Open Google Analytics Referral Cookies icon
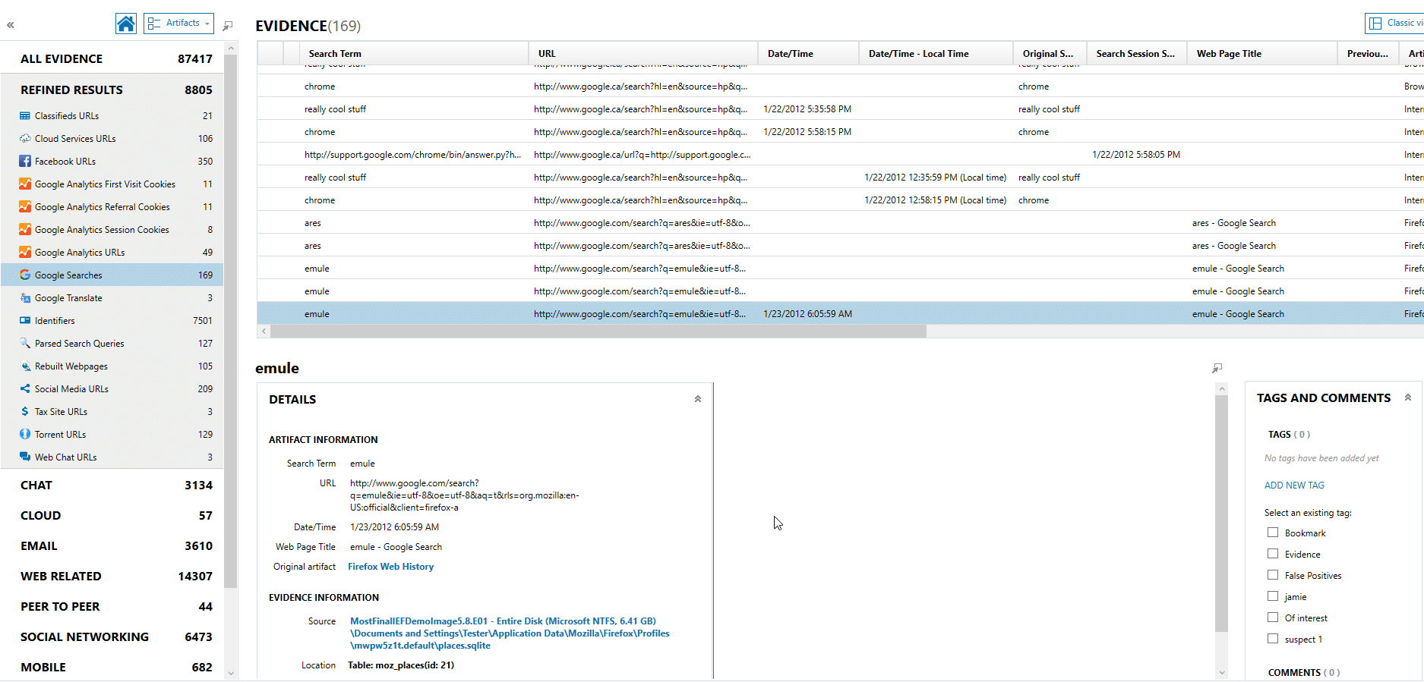1424x682 pixels. (x=25, y=207)
